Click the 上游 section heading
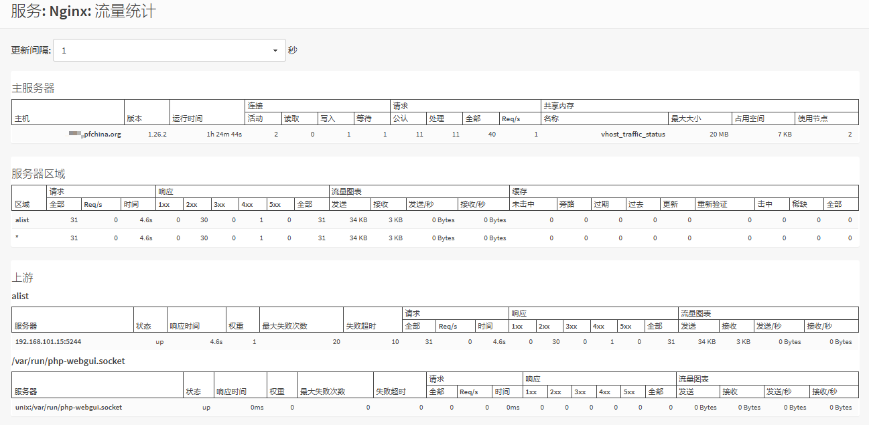Image resolution: width=869 pixels, height=425 pixels. coord(22,277)
